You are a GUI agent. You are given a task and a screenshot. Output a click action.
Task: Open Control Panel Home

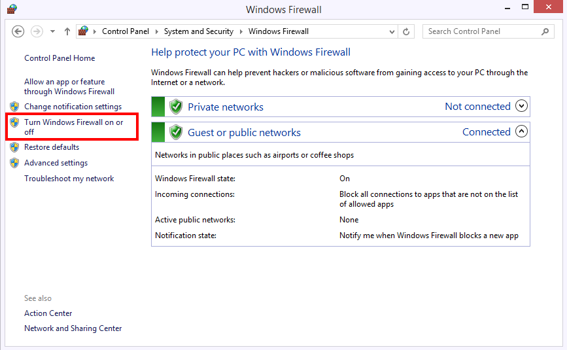pos(60,58)
